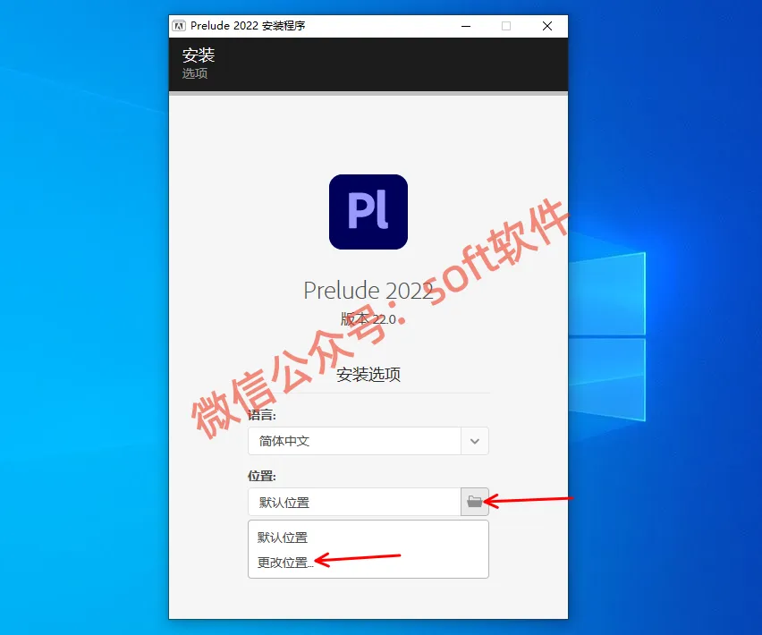Screen dimensions: 762x635
Task: Minimize the Prelude 2022 installer window
Action: pos(466,26)
